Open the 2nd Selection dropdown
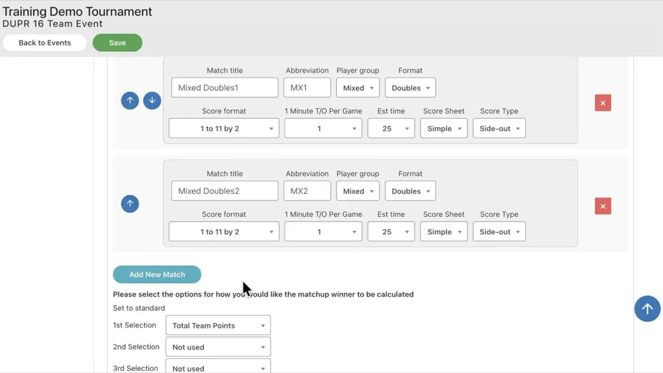The width and height of the screenshot is (663, 373). click(218, 347)
